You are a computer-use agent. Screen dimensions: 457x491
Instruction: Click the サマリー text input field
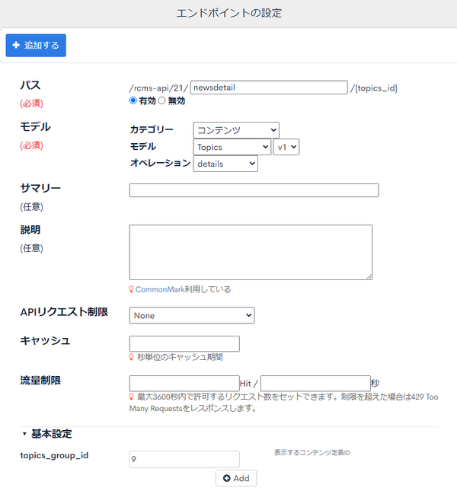(x=254, y=190)
